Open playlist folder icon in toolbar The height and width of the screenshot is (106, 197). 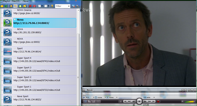pyautogui.click(x=2, y=6)
